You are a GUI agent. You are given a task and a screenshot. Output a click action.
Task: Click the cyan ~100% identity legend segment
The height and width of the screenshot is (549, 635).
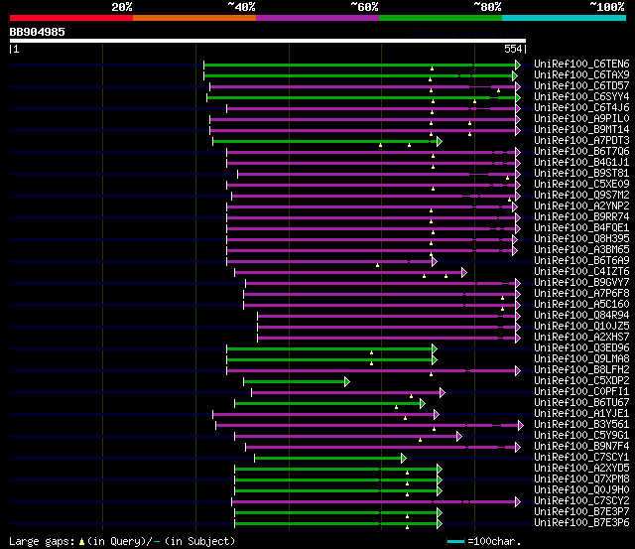pyautogui.click(x=565, y=18)
